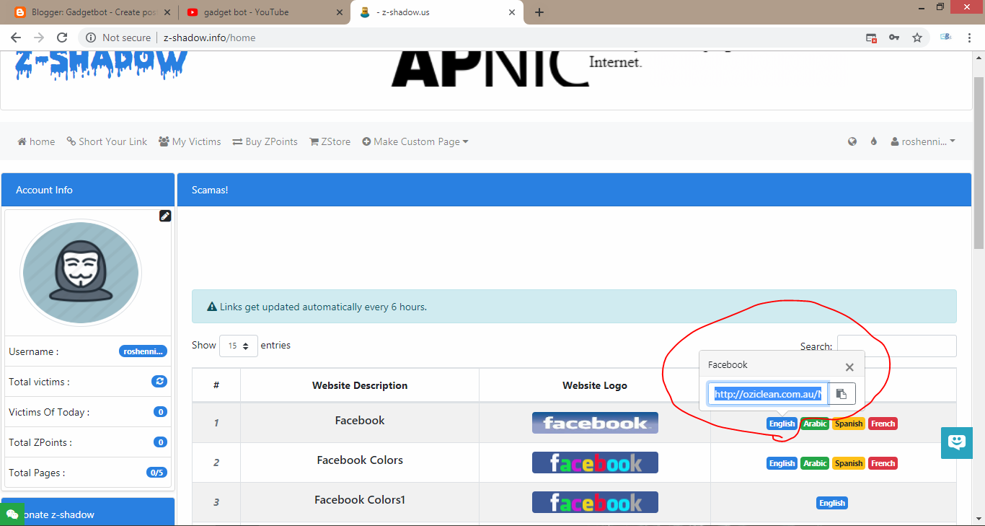Reload the current page
Viewport: 985px width, 526px height.
[62, 38]
